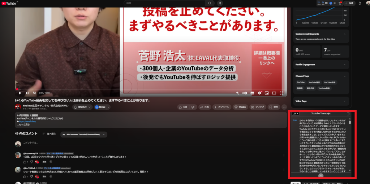The width and height of the screenshot is (370, 184).
Task: Toggle subtitles in the player
Action: click(252, 93)
